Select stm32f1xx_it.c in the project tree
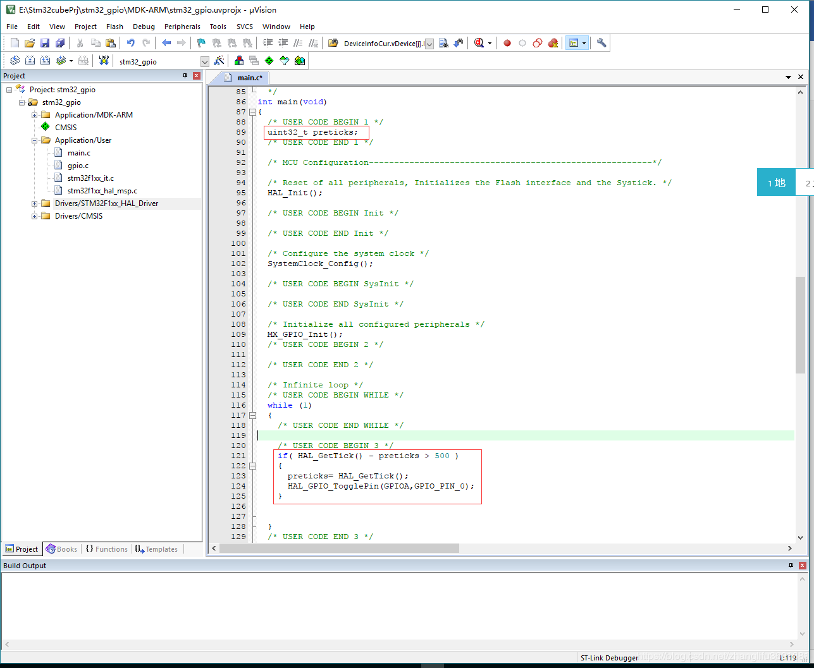The image size is (814, 668). pos(90,178)
